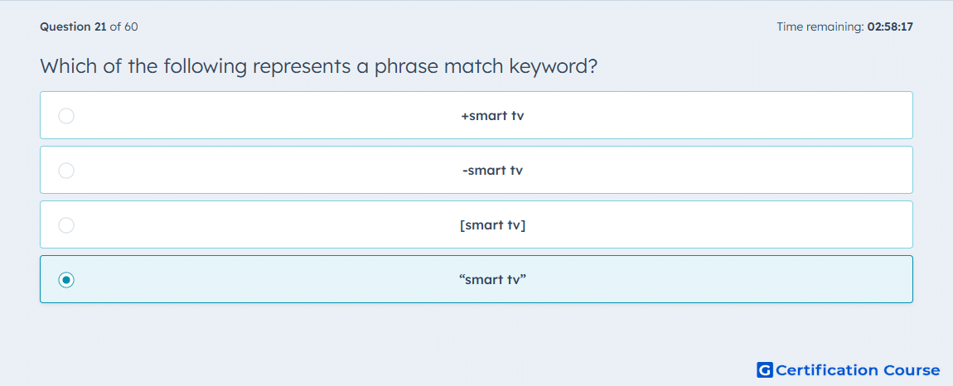Click the G logo icon
Screen dimensions: 953x386
click(x=765, y=369)
